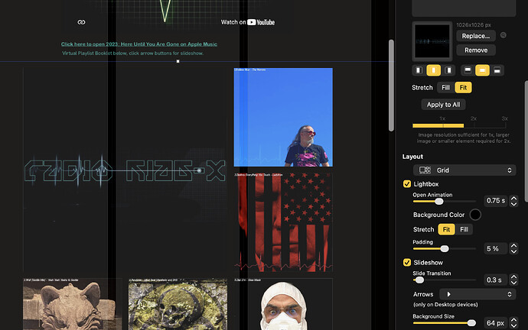Click the magnifier icon beside Replace
The height and width of the screenshot is (330, 528).
(503, 35)
